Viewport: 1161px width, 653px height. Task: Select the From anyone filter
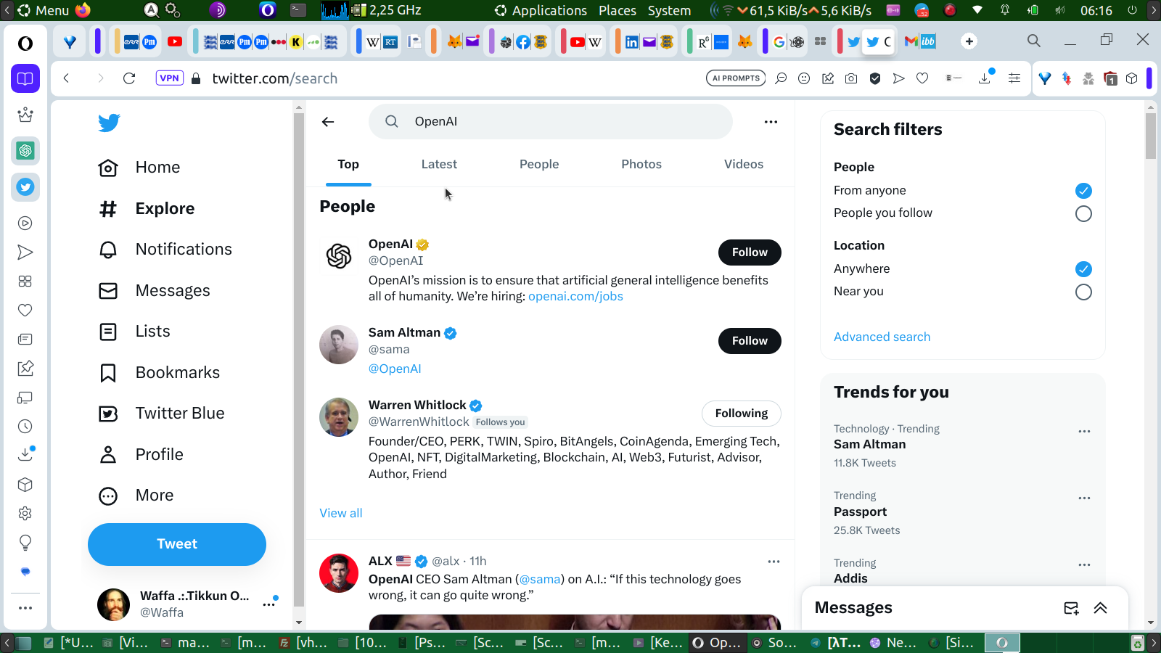click(x=1083, y=191)
